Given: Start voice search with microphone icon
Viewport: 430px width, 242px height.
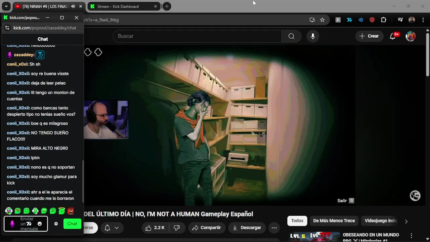Looking at the screenshot, I should (x=313, y=36).
